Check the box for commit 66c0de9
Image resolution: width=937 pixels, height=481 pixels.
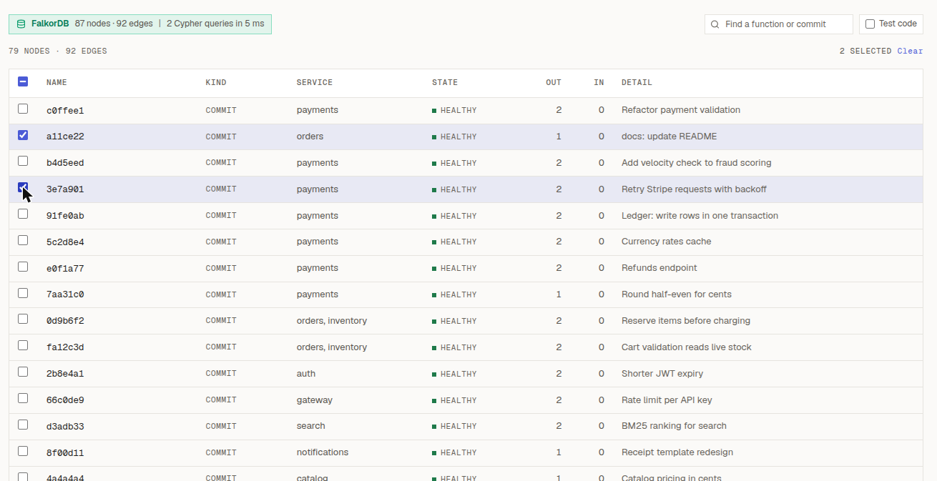(23, 399)
